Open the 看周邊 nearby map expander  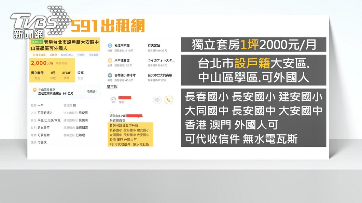pyautogui.click(x=92, y=92)
